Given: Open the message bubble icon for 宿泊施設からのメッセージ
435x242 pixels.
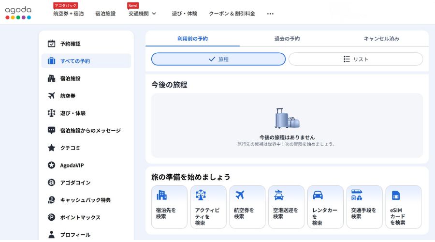Looking at the screenshot, I should click(51, 130).
